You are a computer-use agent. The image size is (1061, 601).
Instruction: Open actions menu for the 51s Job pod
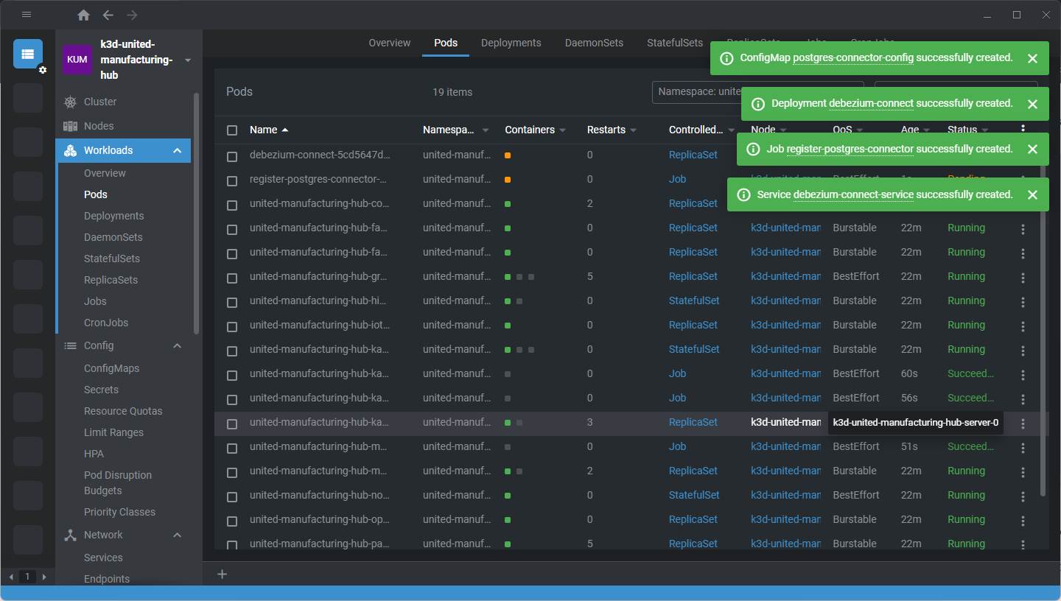click(x=1023, y=447)
